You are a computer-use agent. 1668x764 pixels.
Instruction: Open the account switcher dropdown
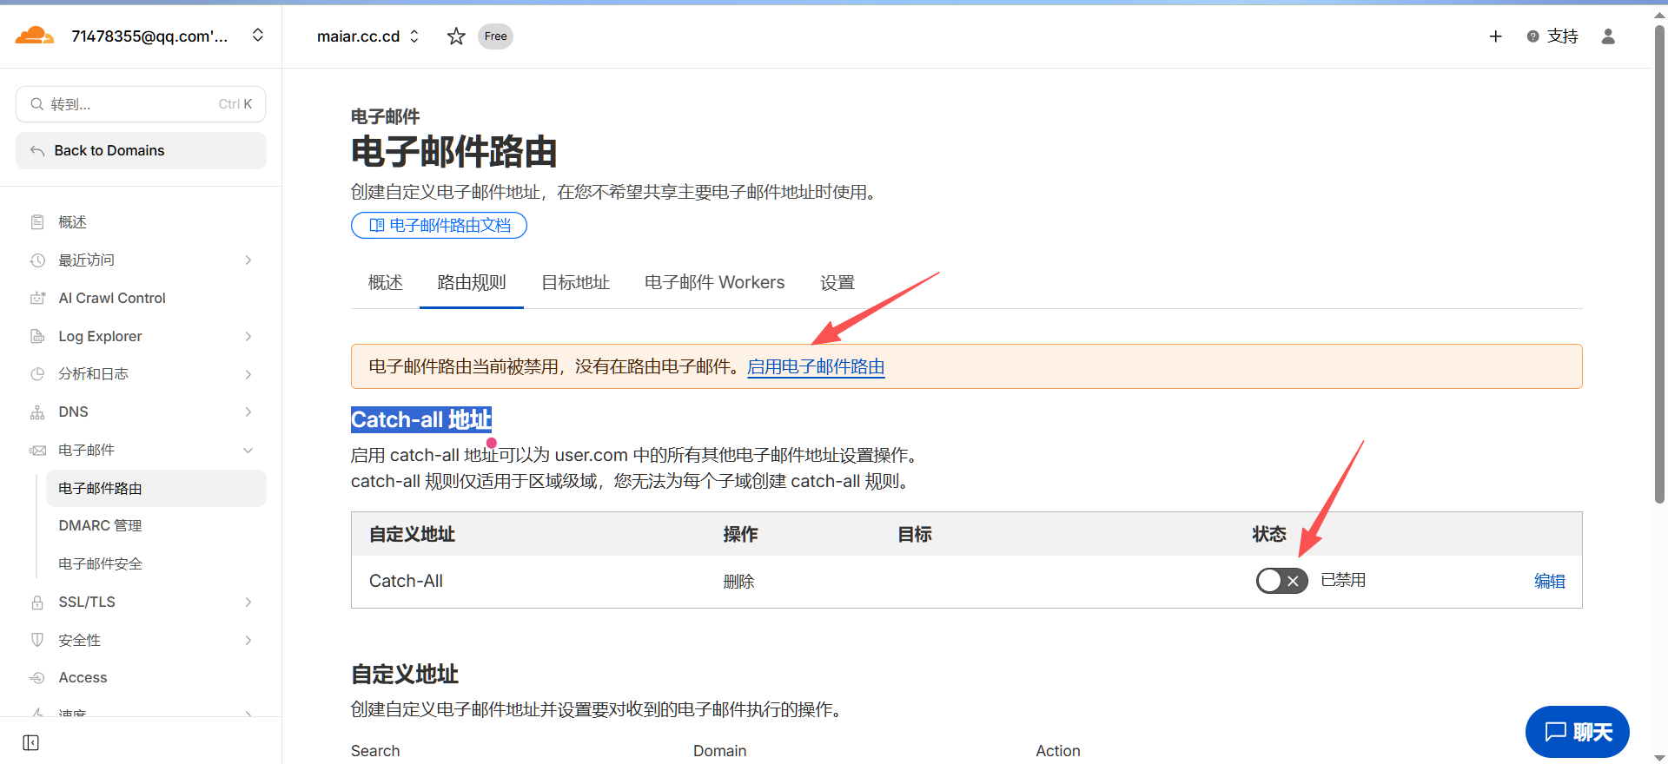click(x=257, y=36)
